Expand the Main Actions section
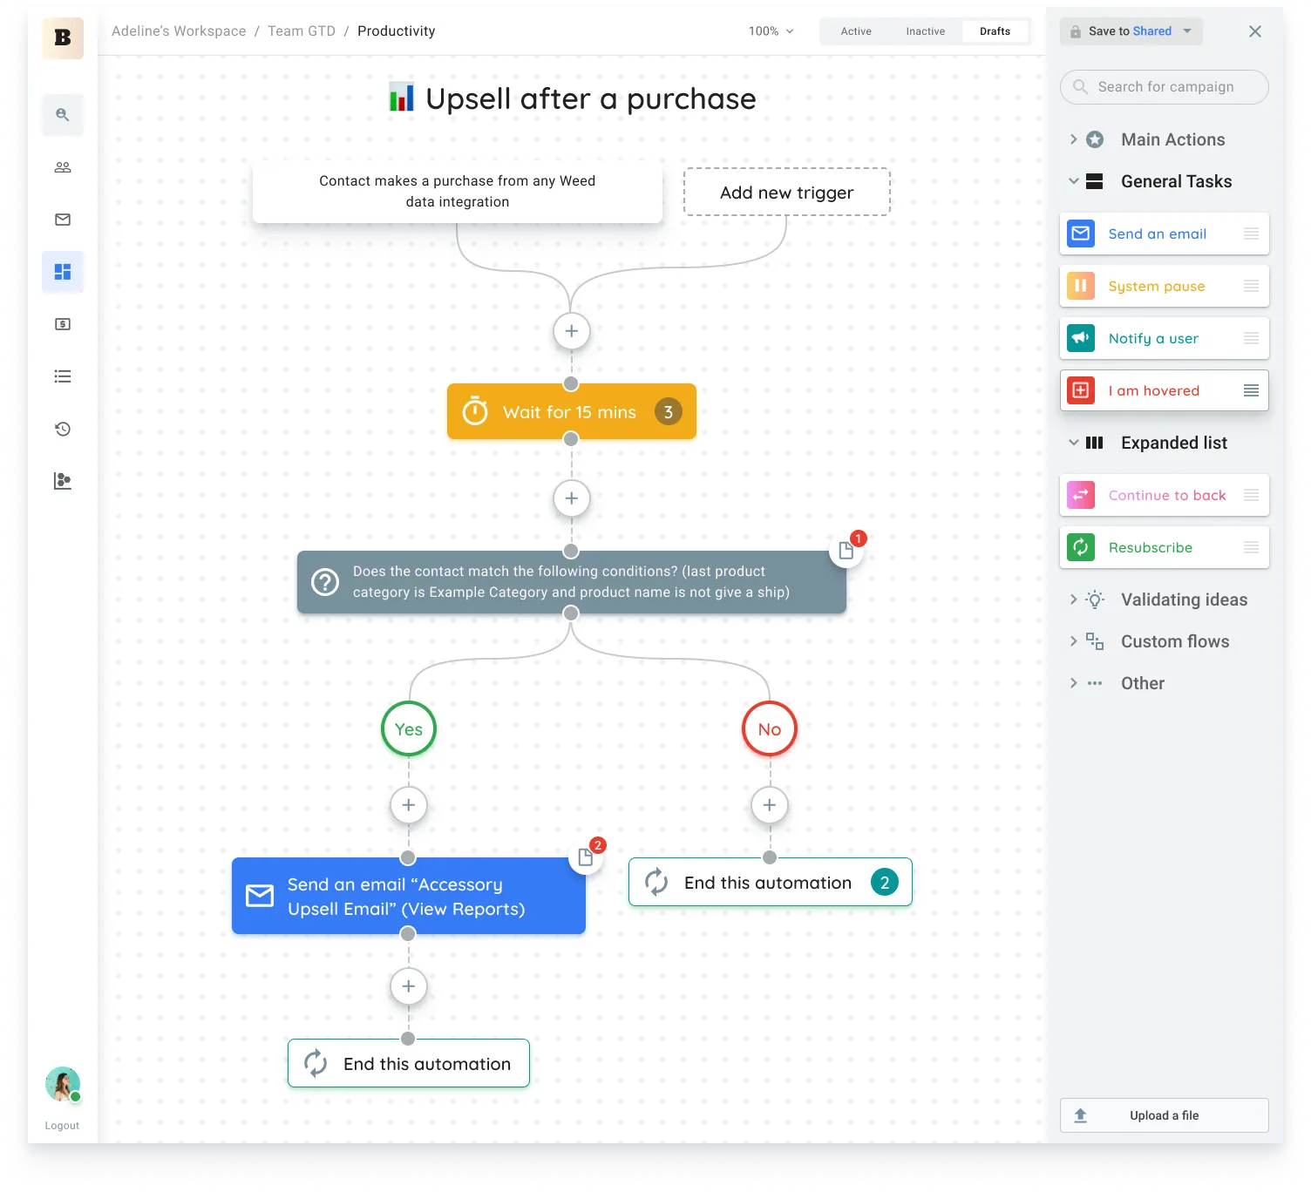 [x=1074, y=139]
